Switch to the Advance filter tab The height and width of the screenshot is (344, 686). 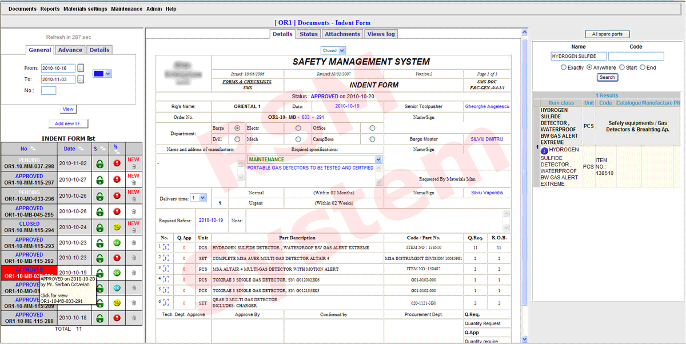[70, 50]
